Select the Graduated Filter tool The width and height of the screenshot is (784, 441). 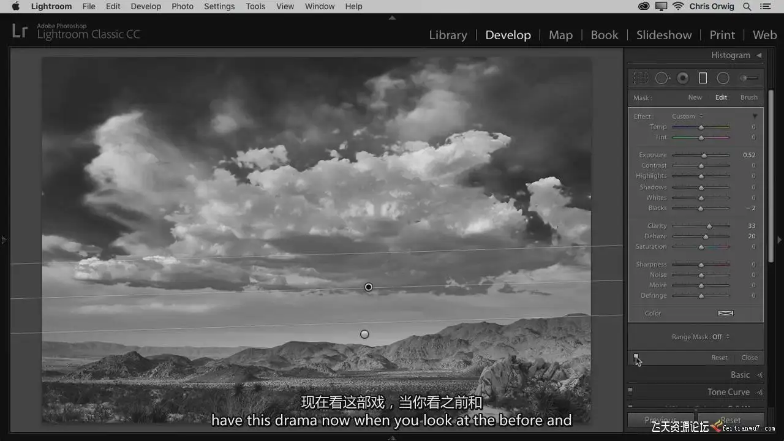tap(703, 78)
